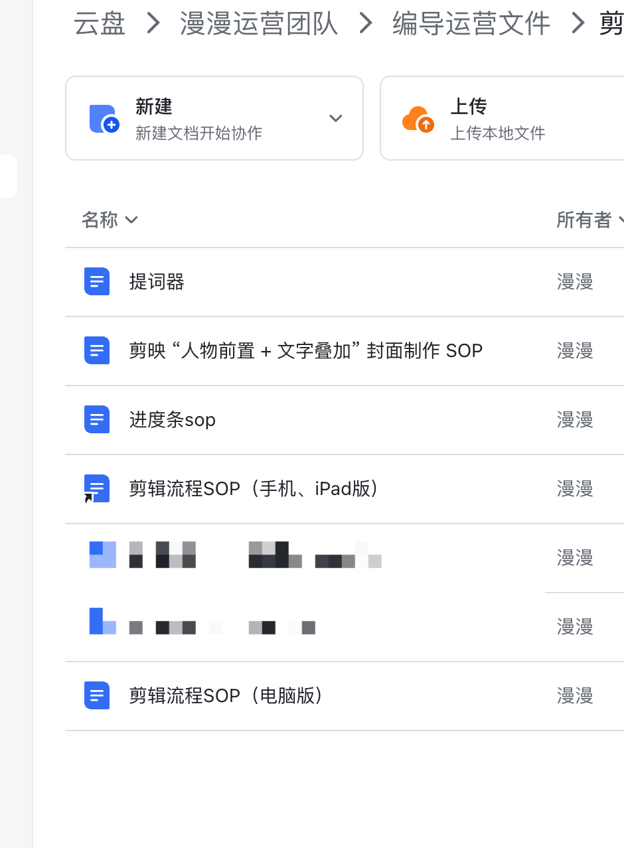Click the 新建 document icon

[103, 118]
